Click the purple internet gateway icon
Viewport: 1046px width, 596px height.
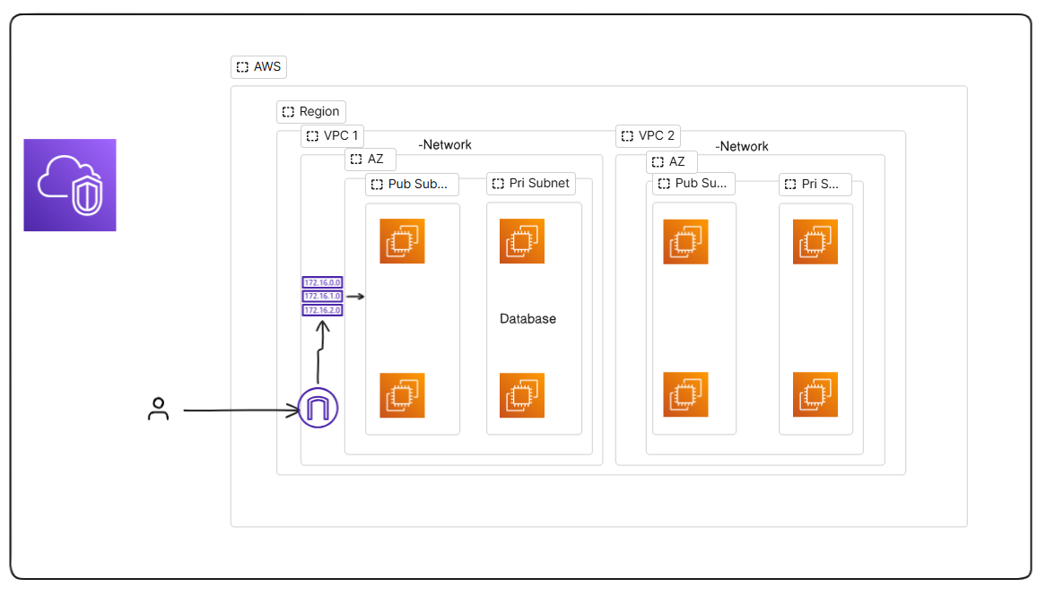point(318,407)
